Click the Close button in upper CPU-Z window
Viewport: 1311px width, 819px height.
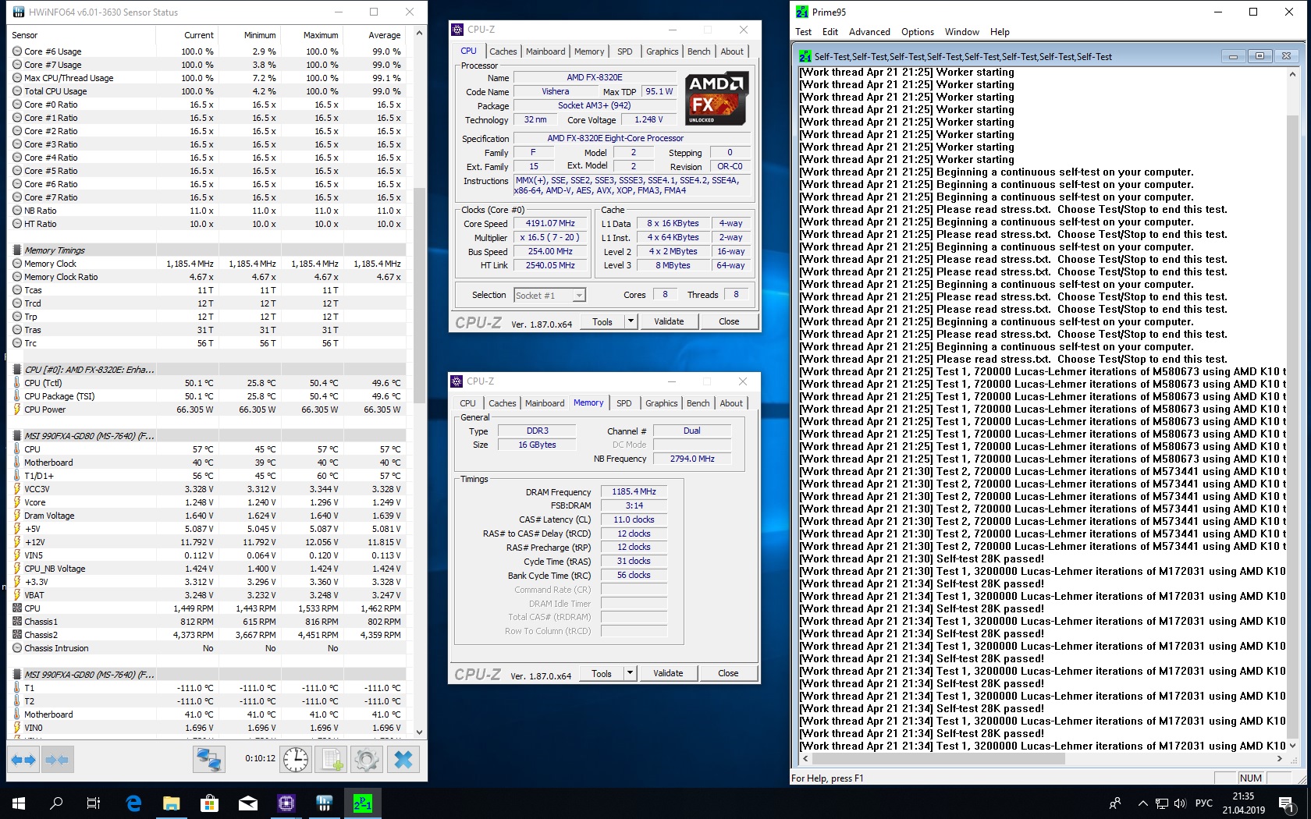[x=729, y=321]
